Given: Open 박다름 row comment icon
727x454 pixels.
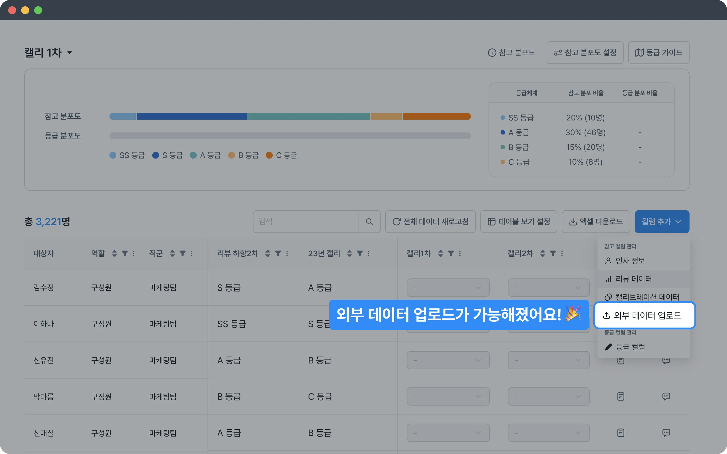Looking at the screenshot, I should point(666,396).
